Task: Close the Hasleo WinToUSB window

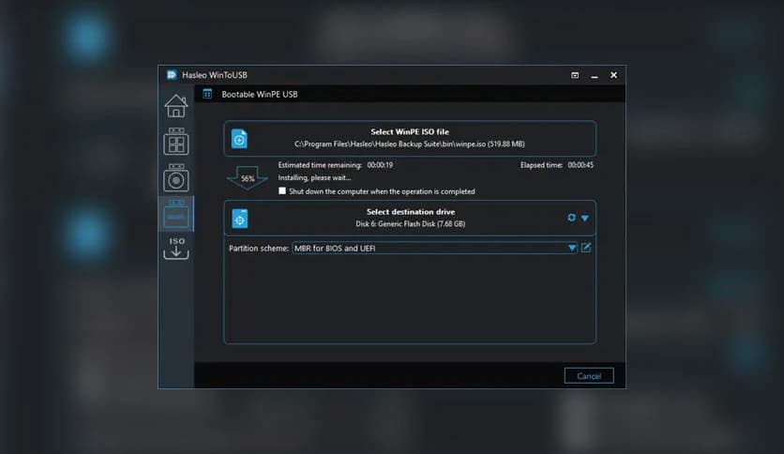Action: tap(613, 75)
